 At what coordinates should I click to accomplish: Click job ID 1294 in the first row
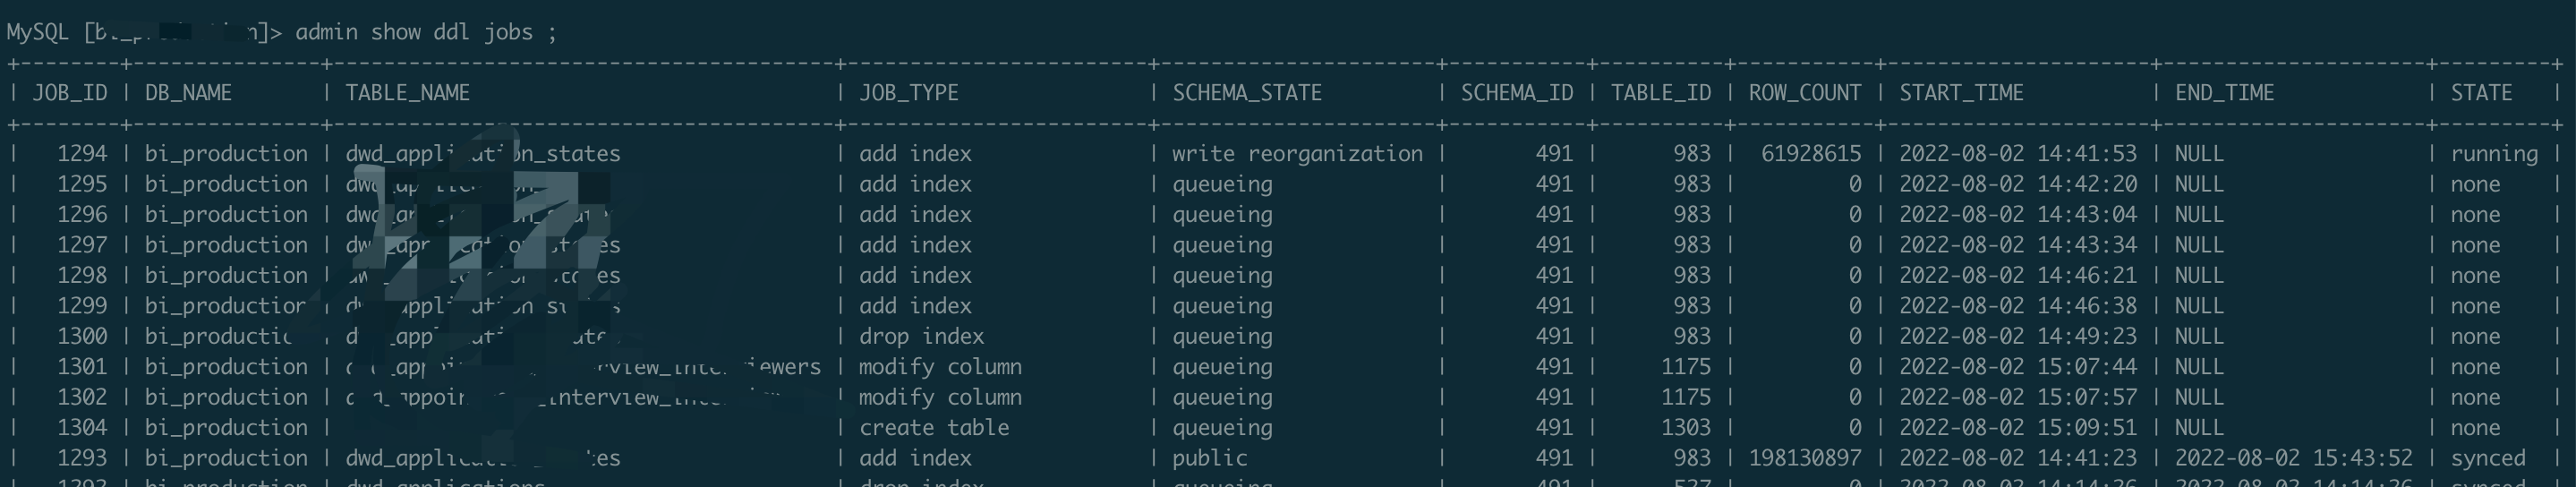(x=82, y=154)
